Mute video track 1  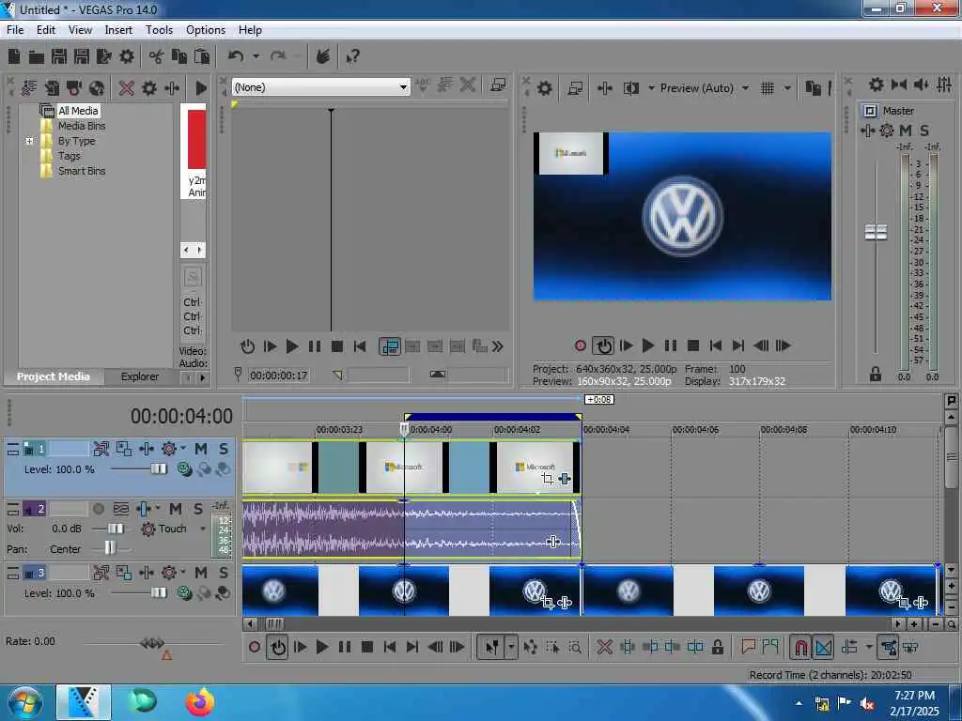(201, 449)
